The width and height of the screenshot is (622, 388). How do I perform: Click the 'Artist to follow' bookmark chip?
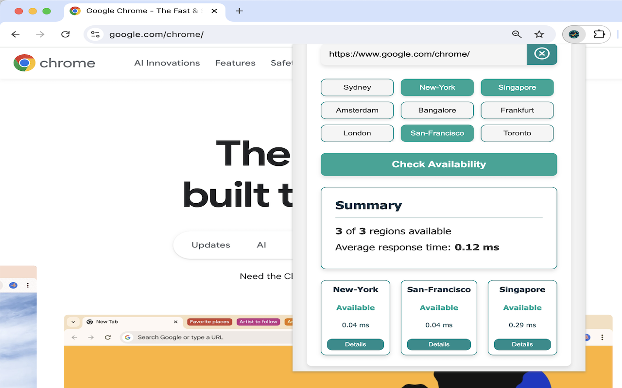(x=258, y=322)
